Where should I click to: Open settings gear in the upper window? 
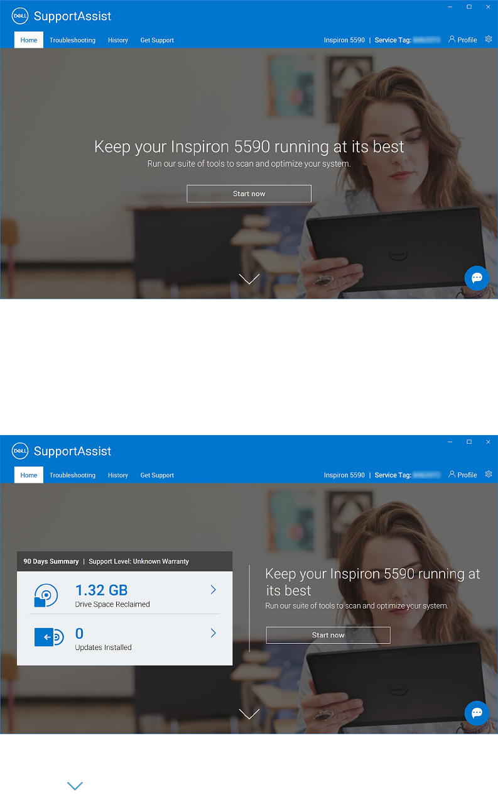pos(489,39)
